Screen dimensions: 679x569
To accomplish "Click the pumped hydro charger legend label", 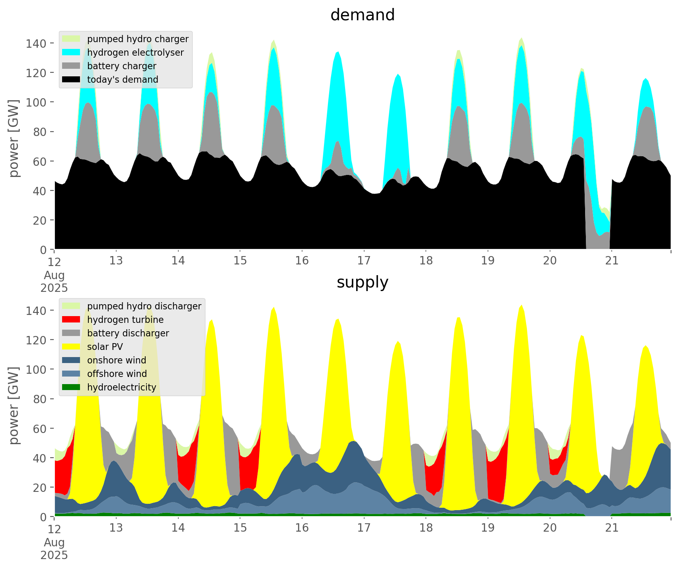I will (138, 39).
